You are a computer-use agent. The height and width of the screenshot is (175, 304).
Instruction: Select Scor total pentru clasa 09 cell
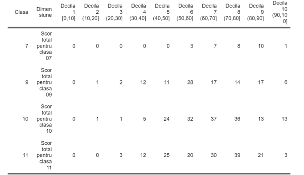[x=44, y=82]
